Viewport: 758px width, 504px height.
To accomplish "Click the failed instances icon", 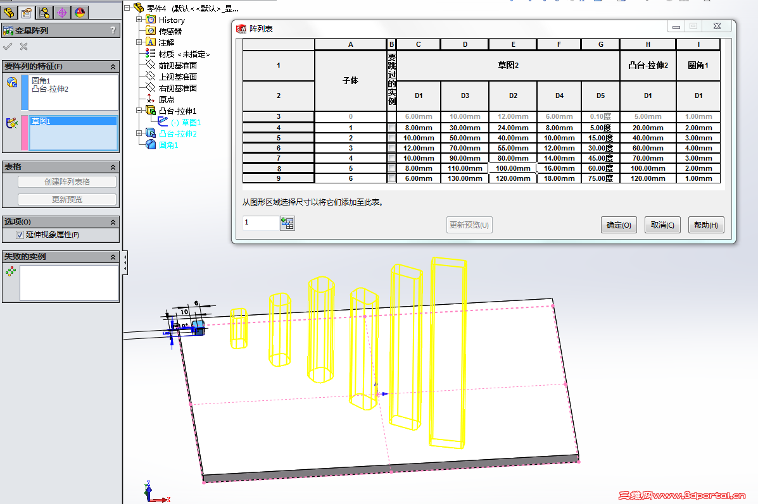I will click(11, 272).
